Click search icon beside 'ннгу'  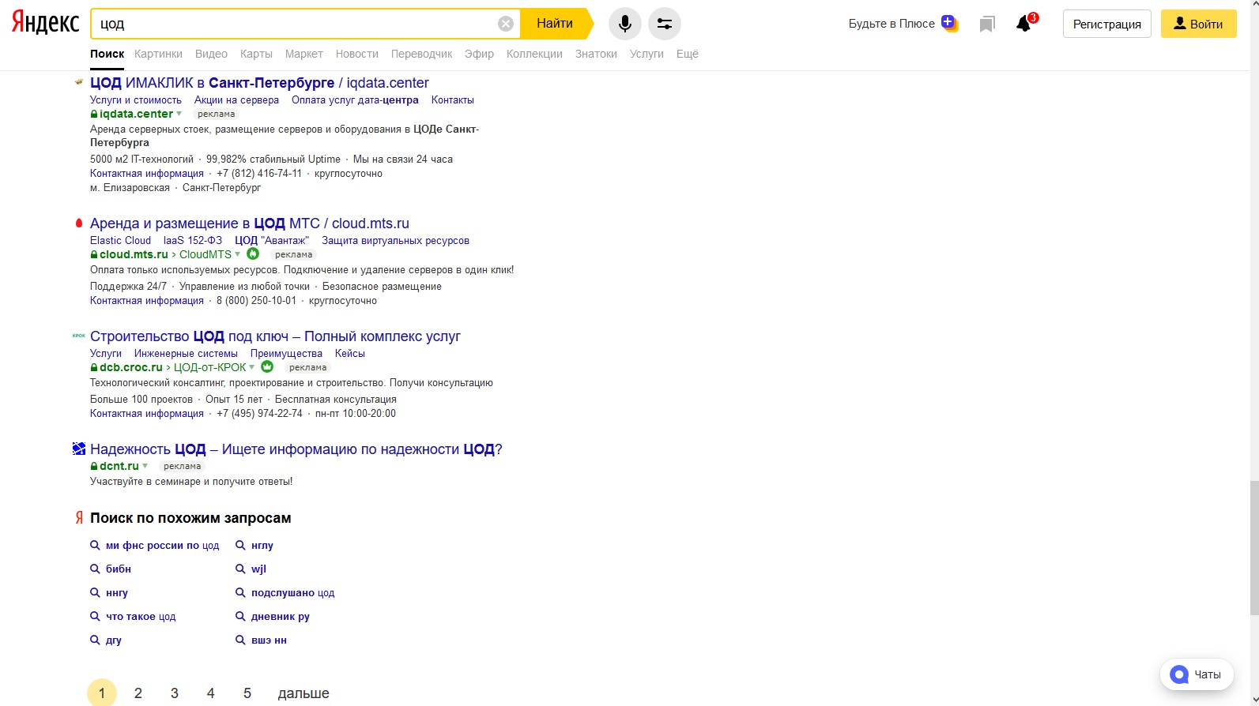click(x=95, y=592)
